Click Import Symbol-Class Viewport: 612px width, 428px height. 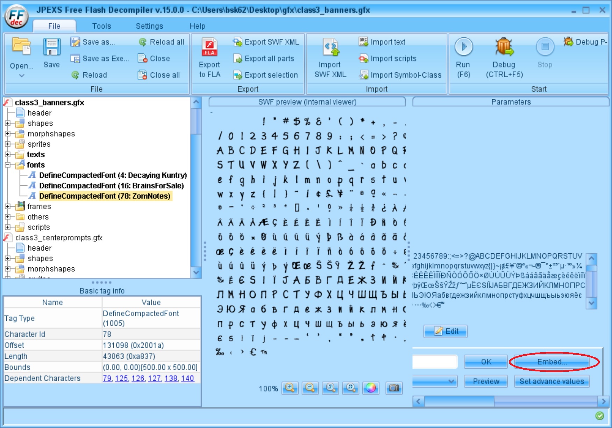400,75
